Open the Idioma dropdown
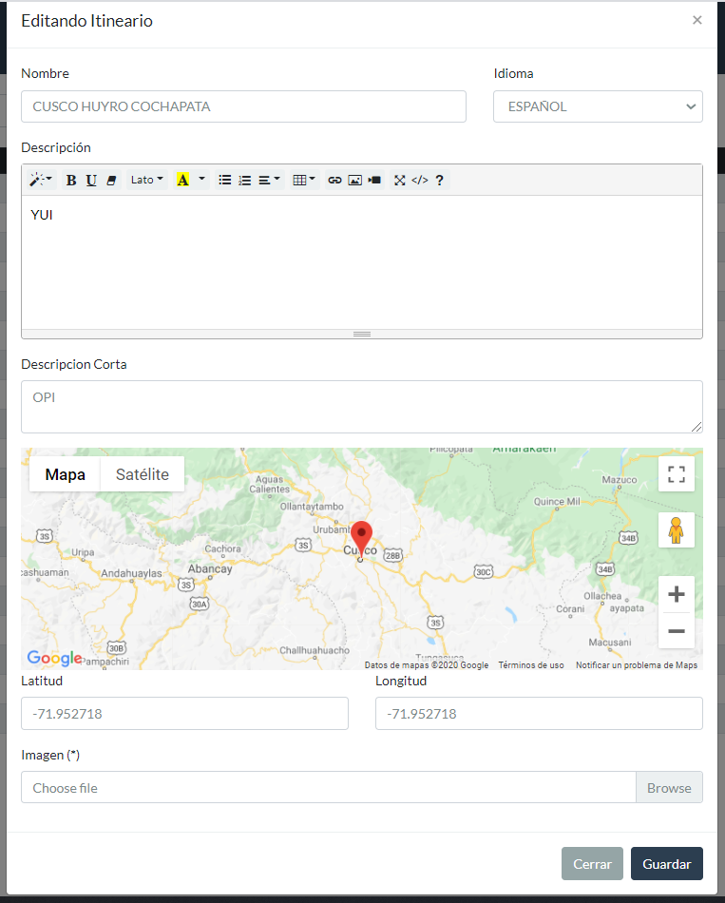Screen dimensions: 725x903 [598, 106]
